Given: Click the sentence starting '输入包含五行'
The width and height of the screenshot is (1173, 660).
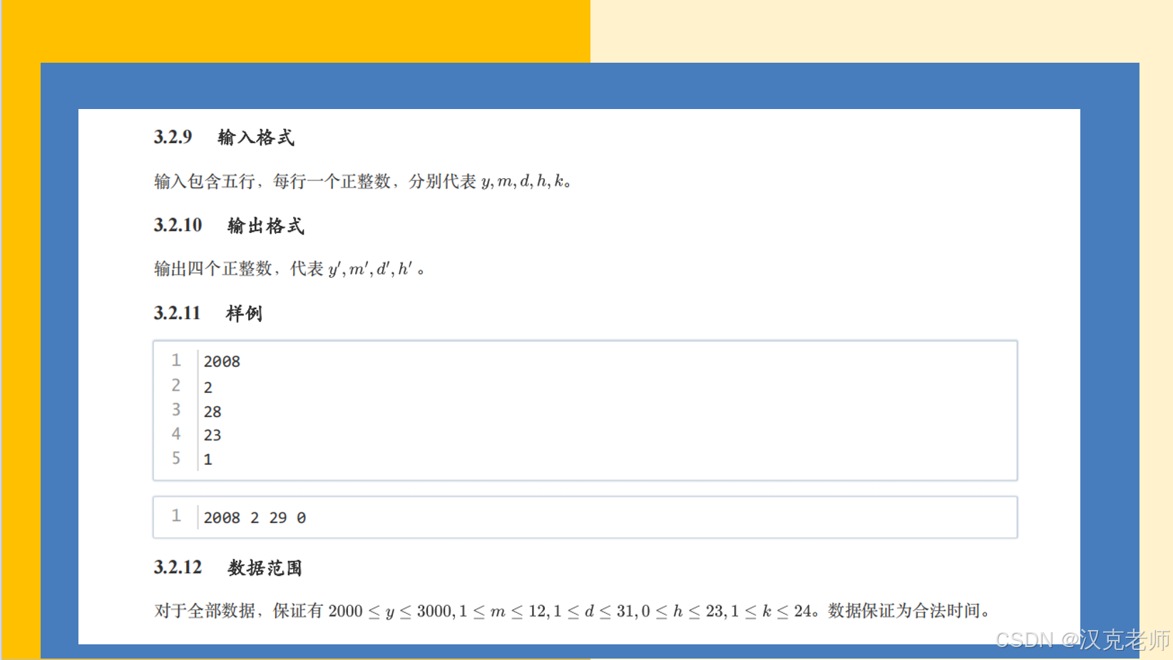Looking at the screenshot, I should (x=363, y=181).
